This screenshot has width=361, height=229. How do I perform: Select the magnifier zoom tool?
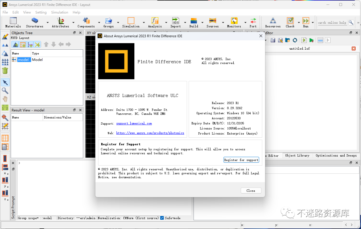click(x=5, y=91)
